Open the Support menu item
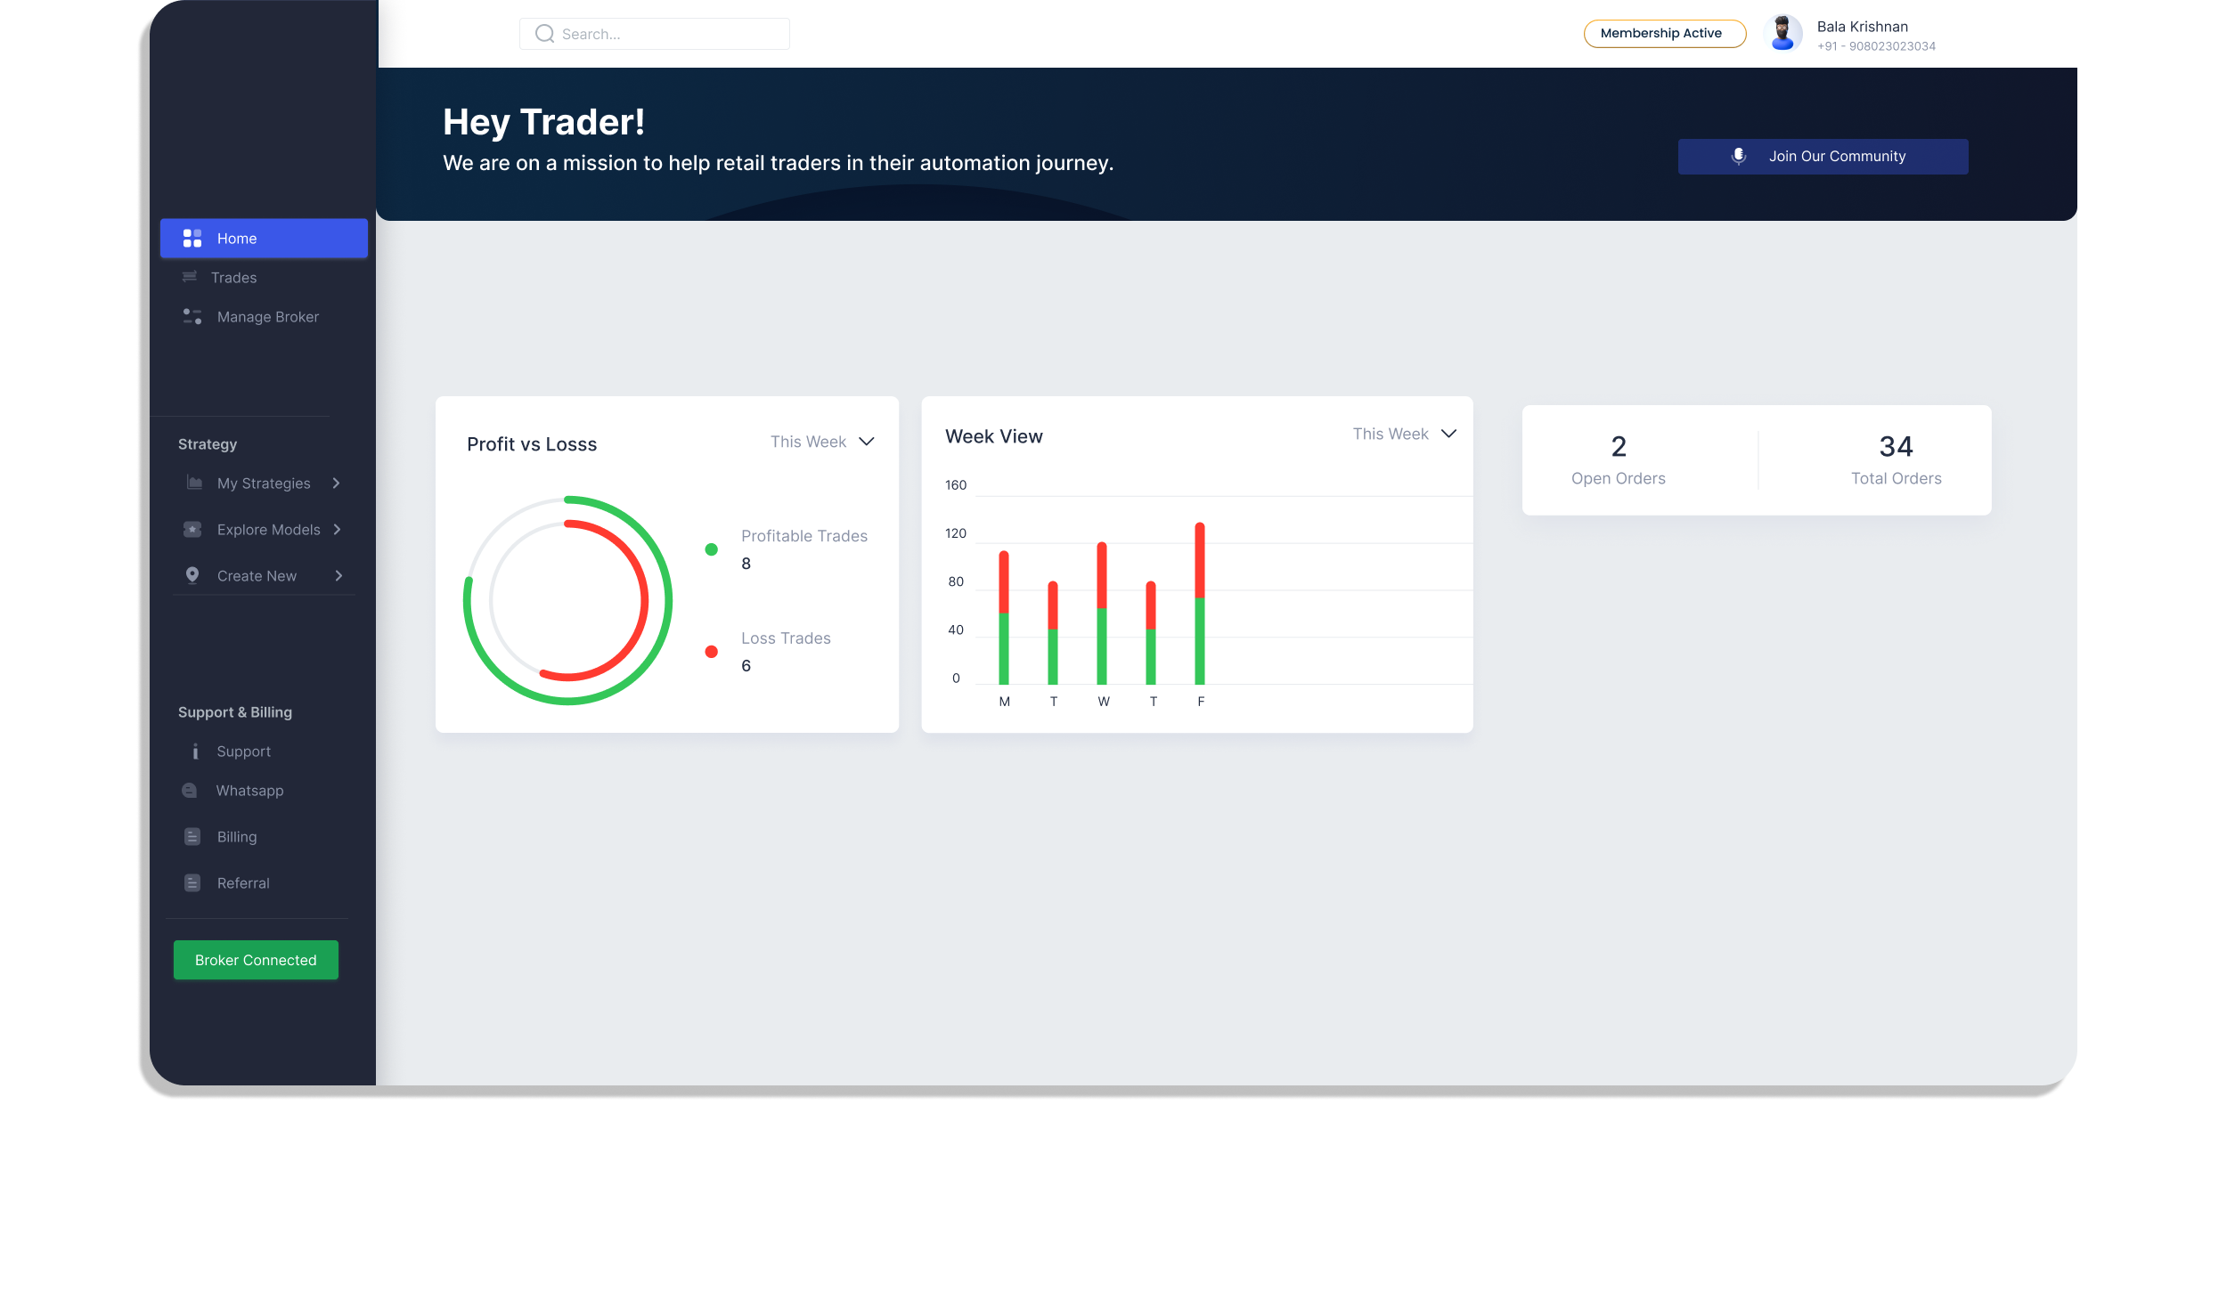 tap(243, 752)
